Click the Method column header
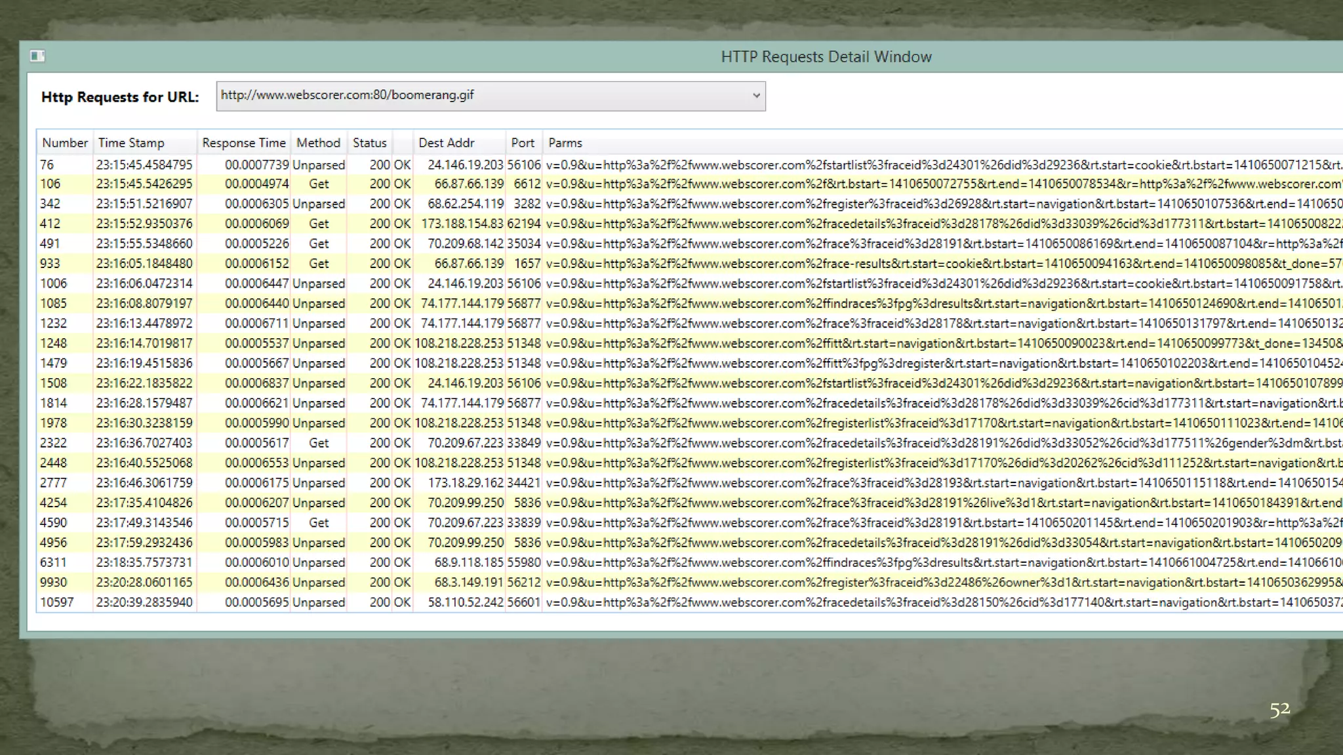This screenshot has width=1343, height=755. pyautogui.click(x=318, y=143)
